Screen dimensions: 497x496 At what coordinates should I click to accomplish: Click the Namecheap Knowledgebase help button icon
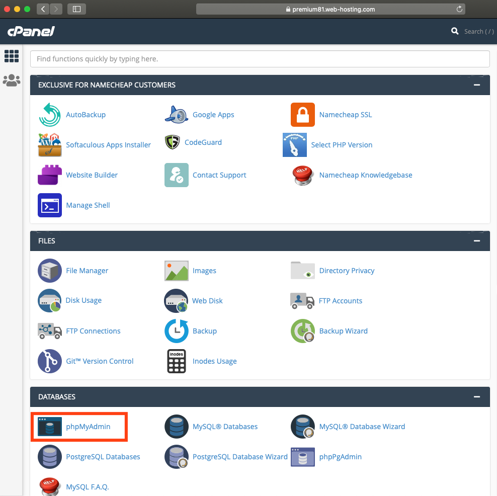coord(303,175)
